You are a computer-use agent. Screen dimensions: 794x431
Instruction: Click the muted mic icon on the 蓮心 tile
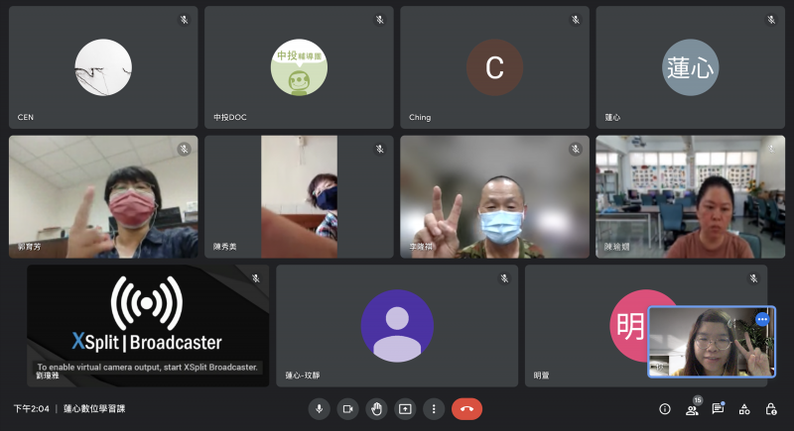pyautogui.click(x=771, y=20)
